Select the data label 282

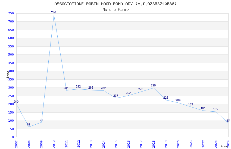(103, 88)
